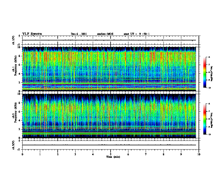Click the "-5" tick on ch.3(V) axis

pos(19,150)
